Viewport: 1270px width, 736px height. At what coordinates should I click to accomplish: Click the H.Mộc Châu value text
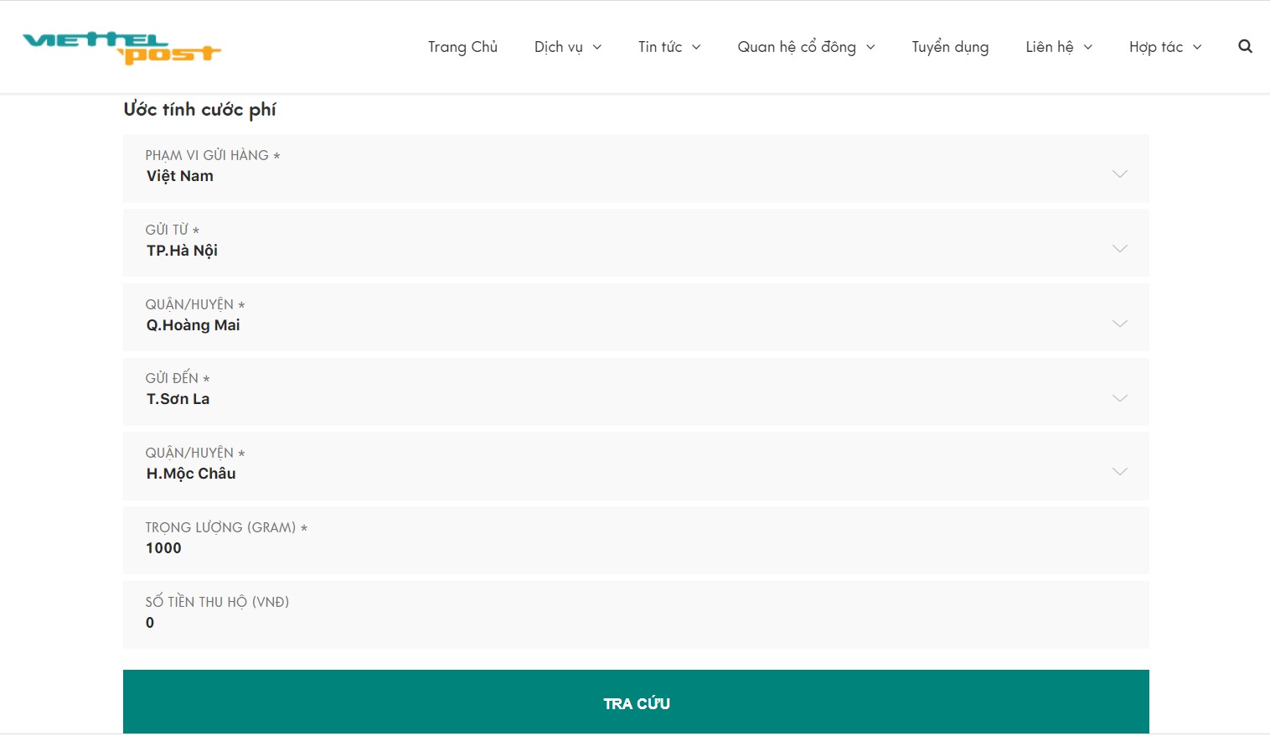(191, 474)
